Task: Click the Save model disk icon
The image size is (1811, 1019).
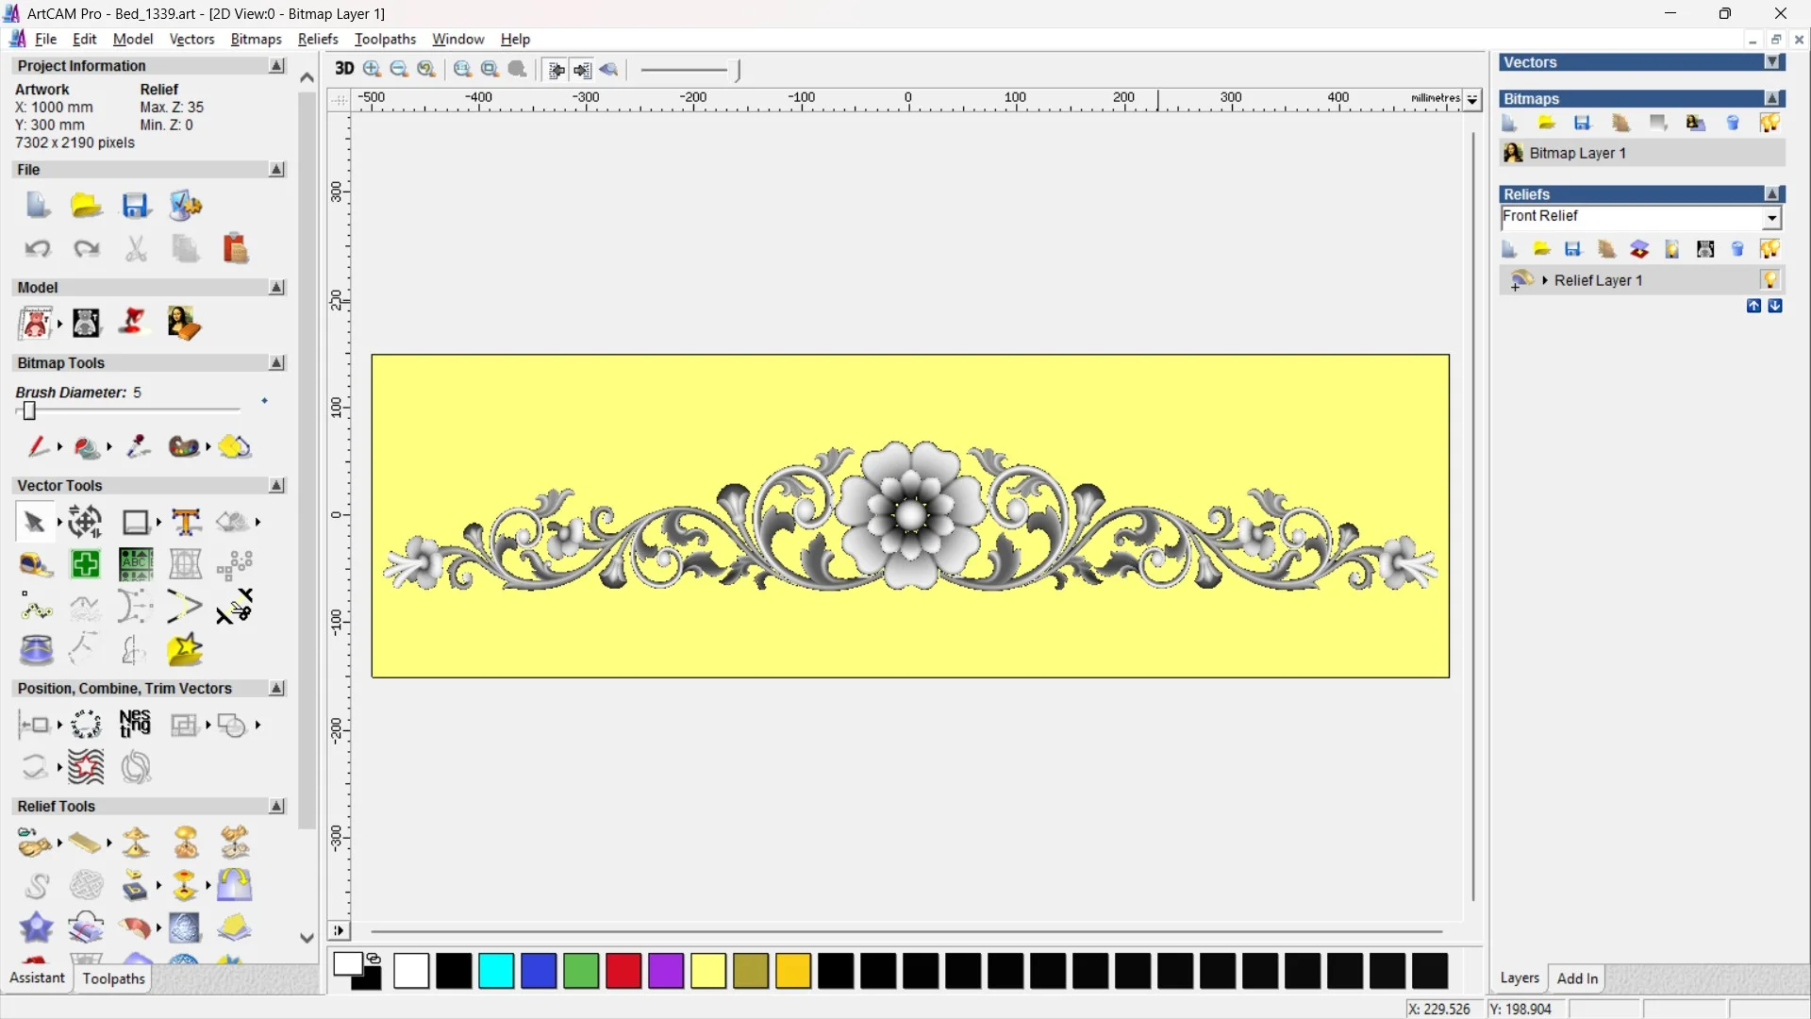Action: point(136,206)
